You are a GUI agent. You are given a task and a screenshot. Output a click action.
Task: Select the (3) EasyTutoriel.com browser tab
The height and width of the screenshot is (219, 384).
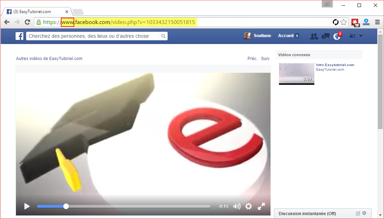37,12
